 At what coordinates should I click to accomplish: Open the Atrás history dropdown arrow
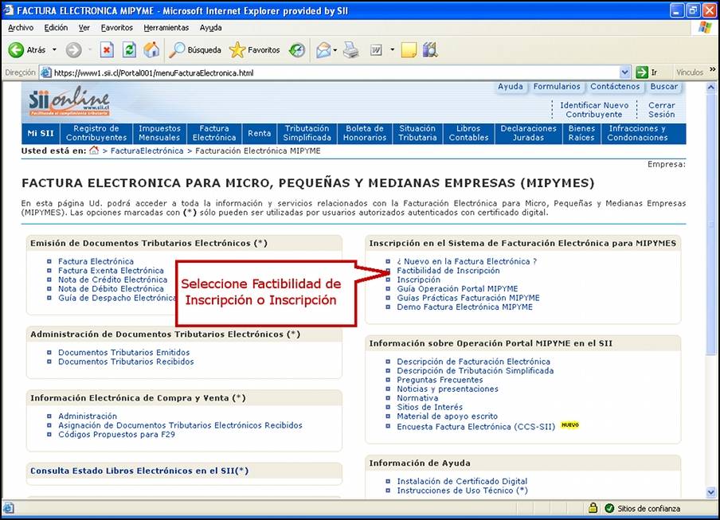tap(54, 49)
